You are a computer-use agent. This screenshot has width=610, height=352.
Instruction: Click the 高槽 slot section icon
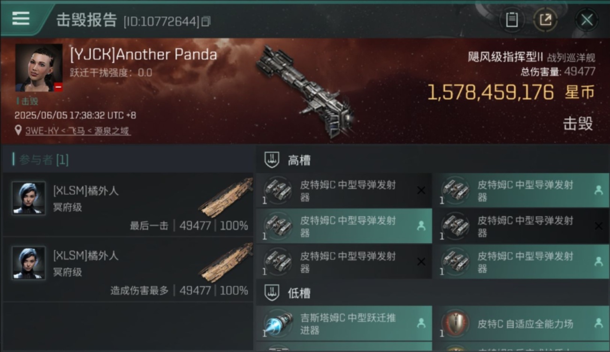272,160
